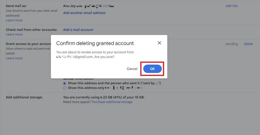Click Add a mail account link
Image resolution: width=260 pixels, height=135 pixels.
[78, 30]
